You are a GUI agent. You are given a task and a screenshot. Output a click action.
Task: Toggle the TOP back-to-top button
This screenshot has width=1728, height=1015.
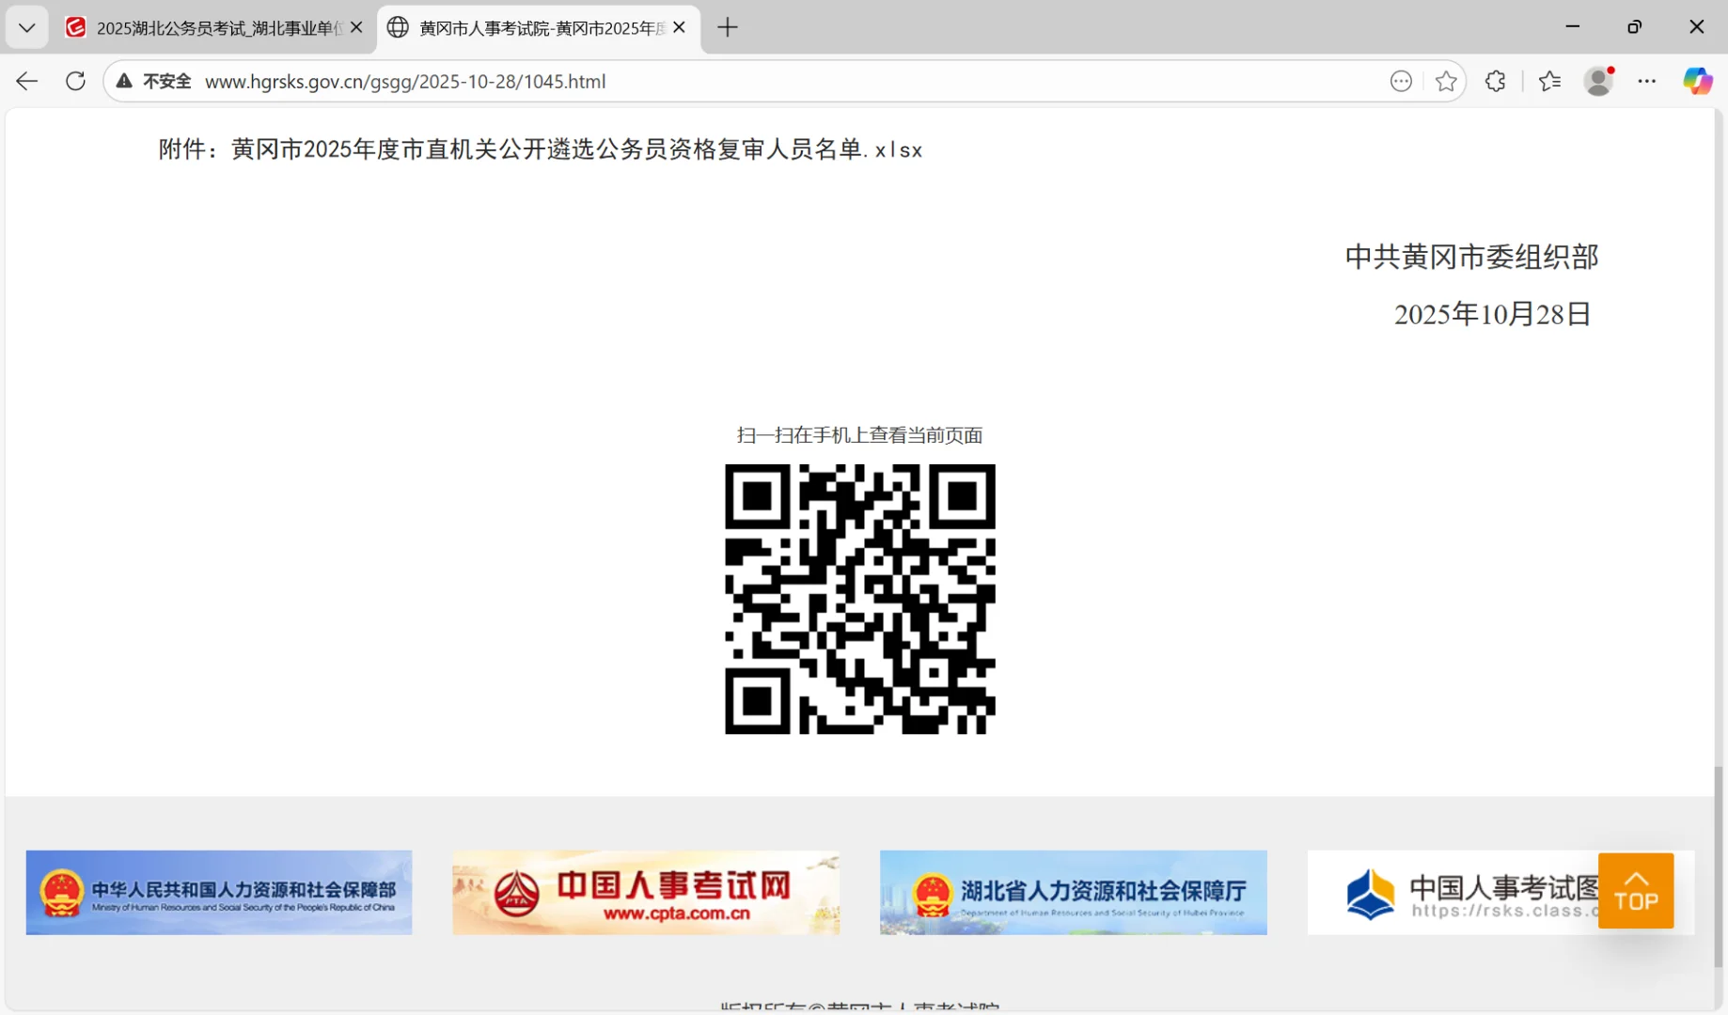(1636, 890)
